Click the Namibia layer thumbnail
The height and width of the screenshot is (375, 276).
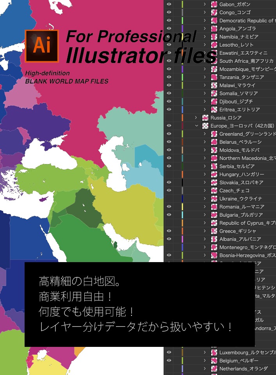(x=214, y=37)
